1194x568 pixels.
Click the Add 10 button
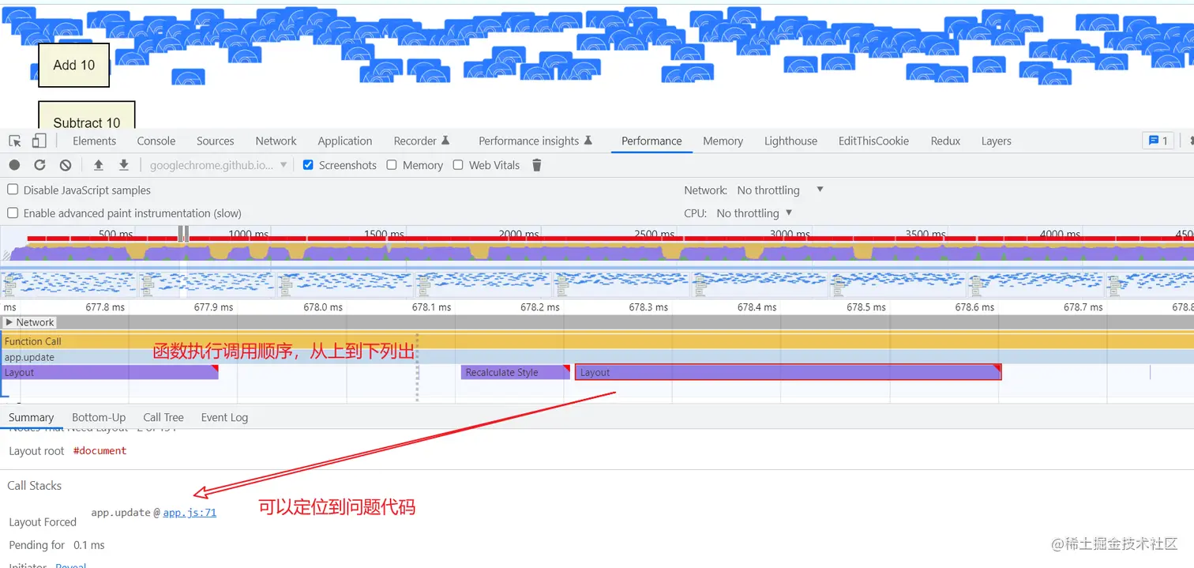pos(74,65)
